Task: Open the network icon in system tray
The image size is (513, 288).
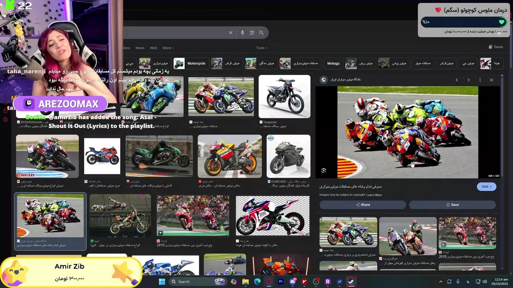Action: [478, 282]
